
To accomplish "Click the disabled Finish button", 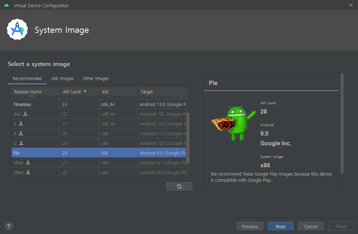I will (341, 226).
